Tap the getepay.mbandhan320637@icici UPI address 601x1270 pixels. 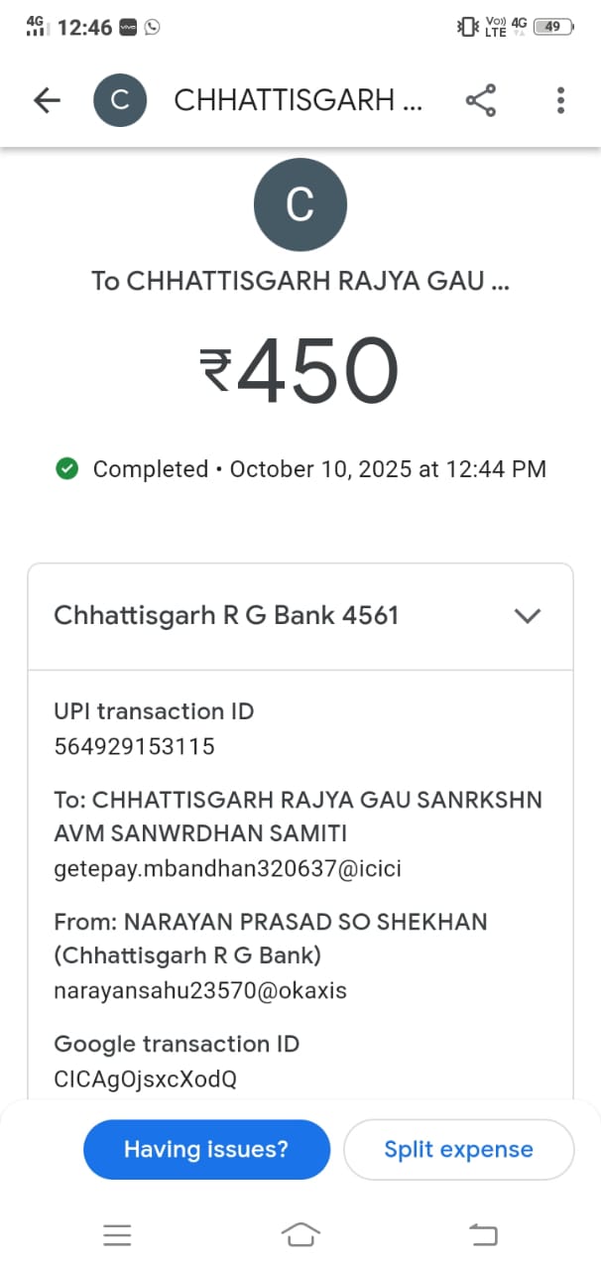(227, 869)
